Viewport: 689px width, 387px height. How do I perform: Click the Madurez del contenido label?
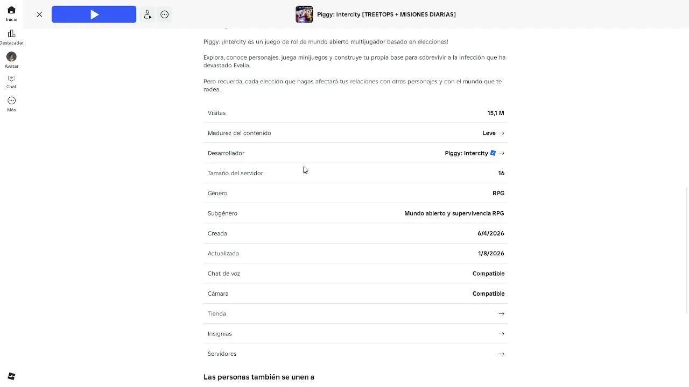pyautogui.click(x=240, y=133)
